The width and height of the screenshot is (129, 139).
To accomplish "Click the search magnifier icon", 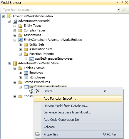I will [x=125, y=9].
